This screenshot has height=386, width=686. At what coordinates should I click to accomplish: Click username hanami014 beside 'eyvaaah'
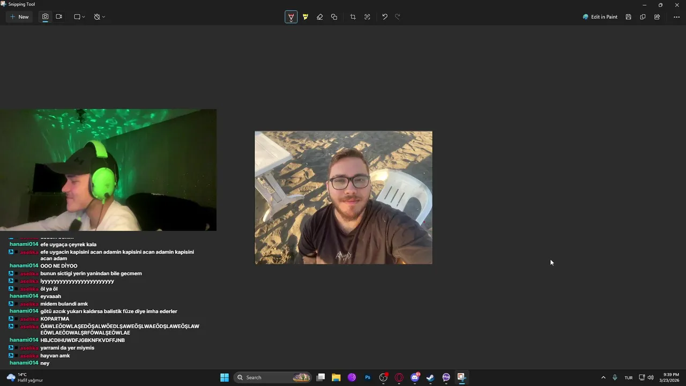24,296
